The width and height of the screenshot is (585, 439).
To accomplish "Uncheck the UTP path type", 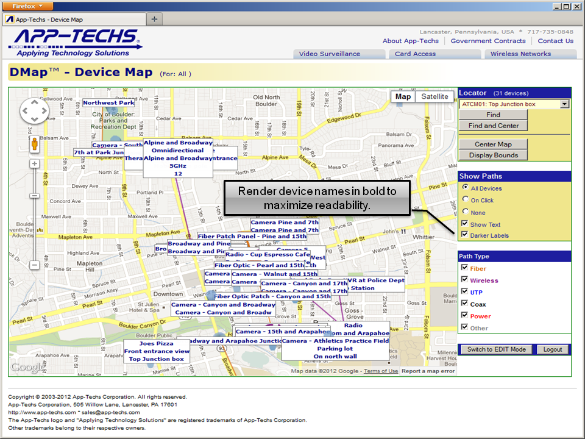I will pyautogui.click(x=464, y=291).
